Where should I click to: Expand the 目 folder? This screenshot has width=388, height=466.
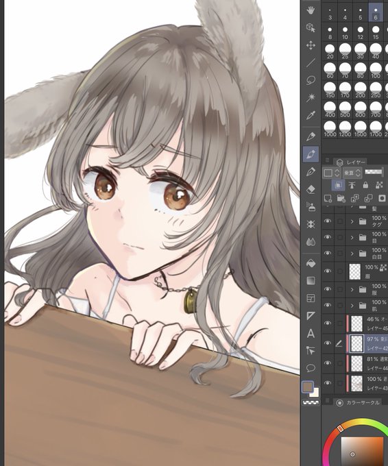click(352, 238)
